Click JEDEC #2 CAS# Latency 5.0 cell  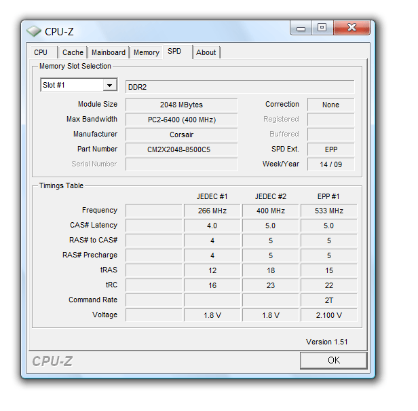pyautogui.click(x=271, y=226)
